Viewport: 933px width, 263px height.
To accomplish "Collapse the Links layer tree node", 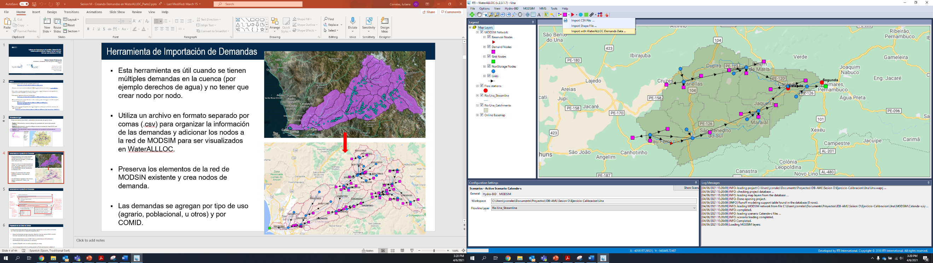I will click(x=484, y=76).
